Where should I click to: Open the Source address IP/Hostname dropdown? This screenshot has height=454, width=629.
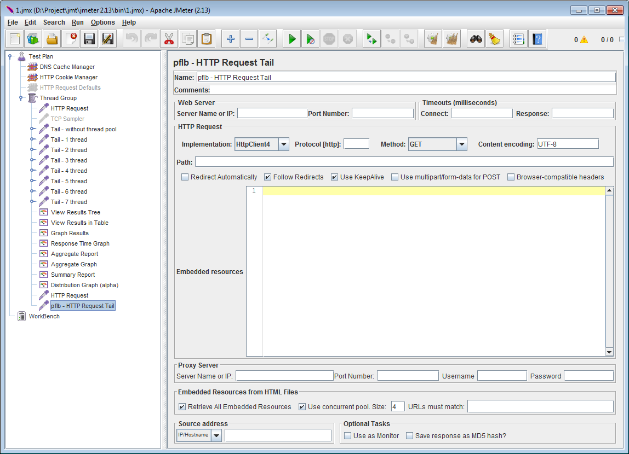216,435
